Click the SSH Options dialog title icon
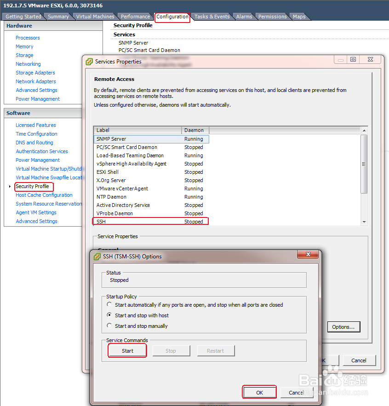Screen dimensions: 389x406 [97, 257]
